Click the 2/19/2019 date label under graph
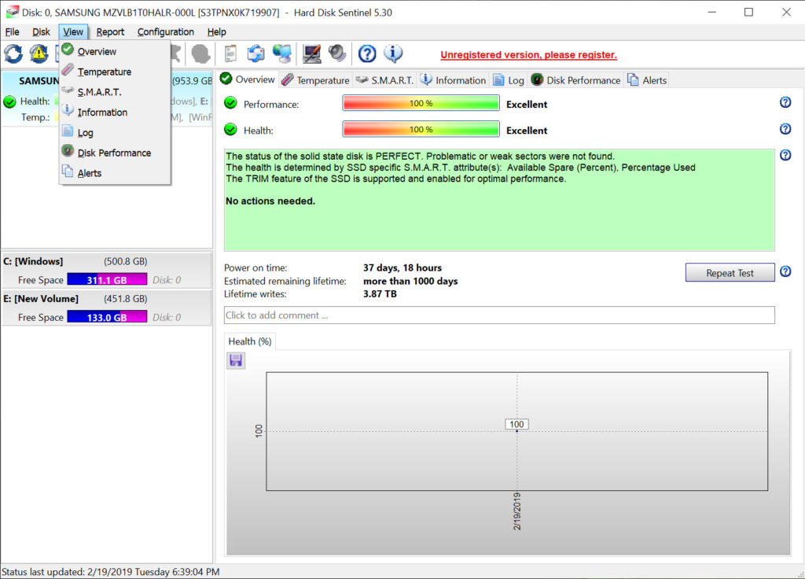This screenshot has width=805, height=579. pos(517,511)
